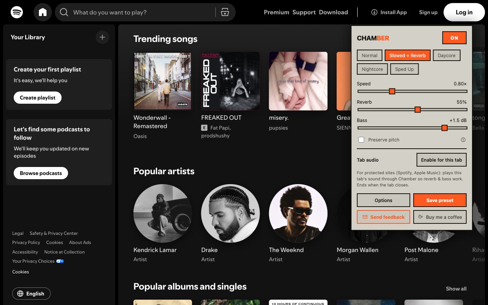Click Log in button

click(x=464, y=12)
